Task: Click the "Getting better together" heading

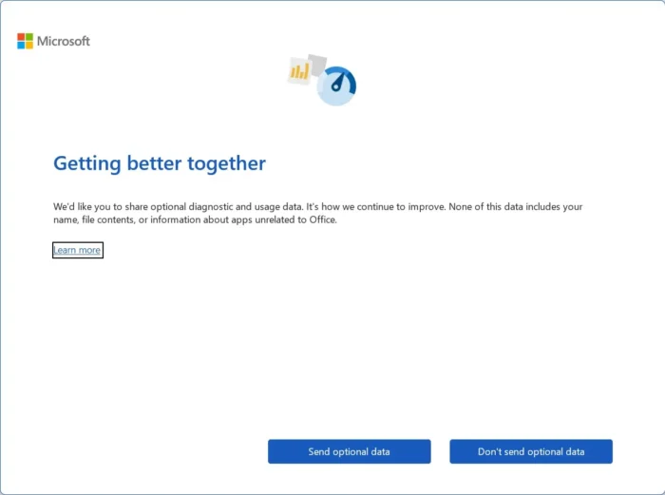Action: tap(160, 163)
